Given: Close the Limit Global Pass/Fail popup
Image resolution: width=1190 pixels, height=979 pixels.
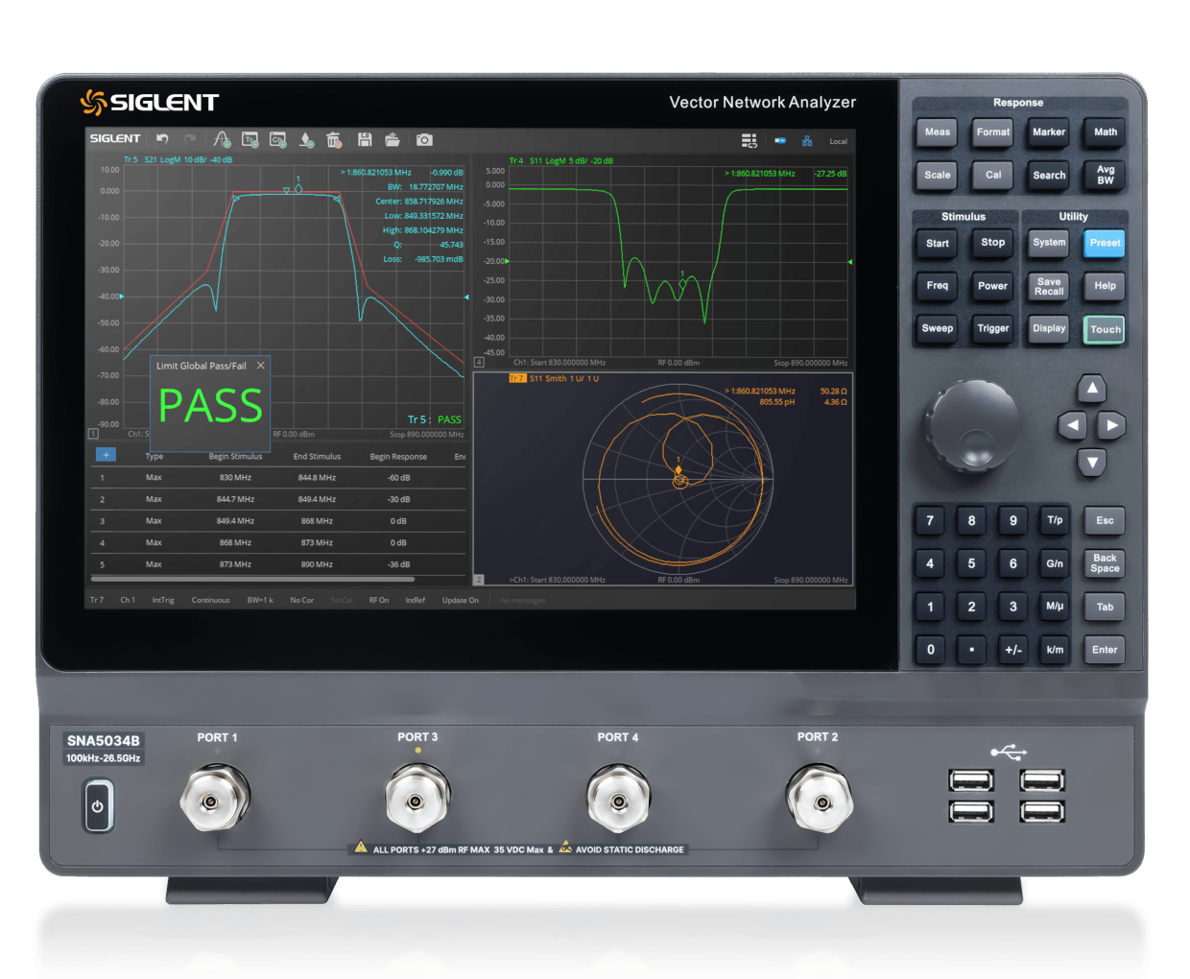Looking at the screenshot, I should 261,366.
